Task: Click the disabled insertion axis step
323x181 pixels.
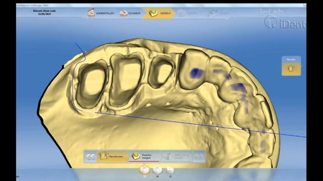Action: (x=177, y=156)
